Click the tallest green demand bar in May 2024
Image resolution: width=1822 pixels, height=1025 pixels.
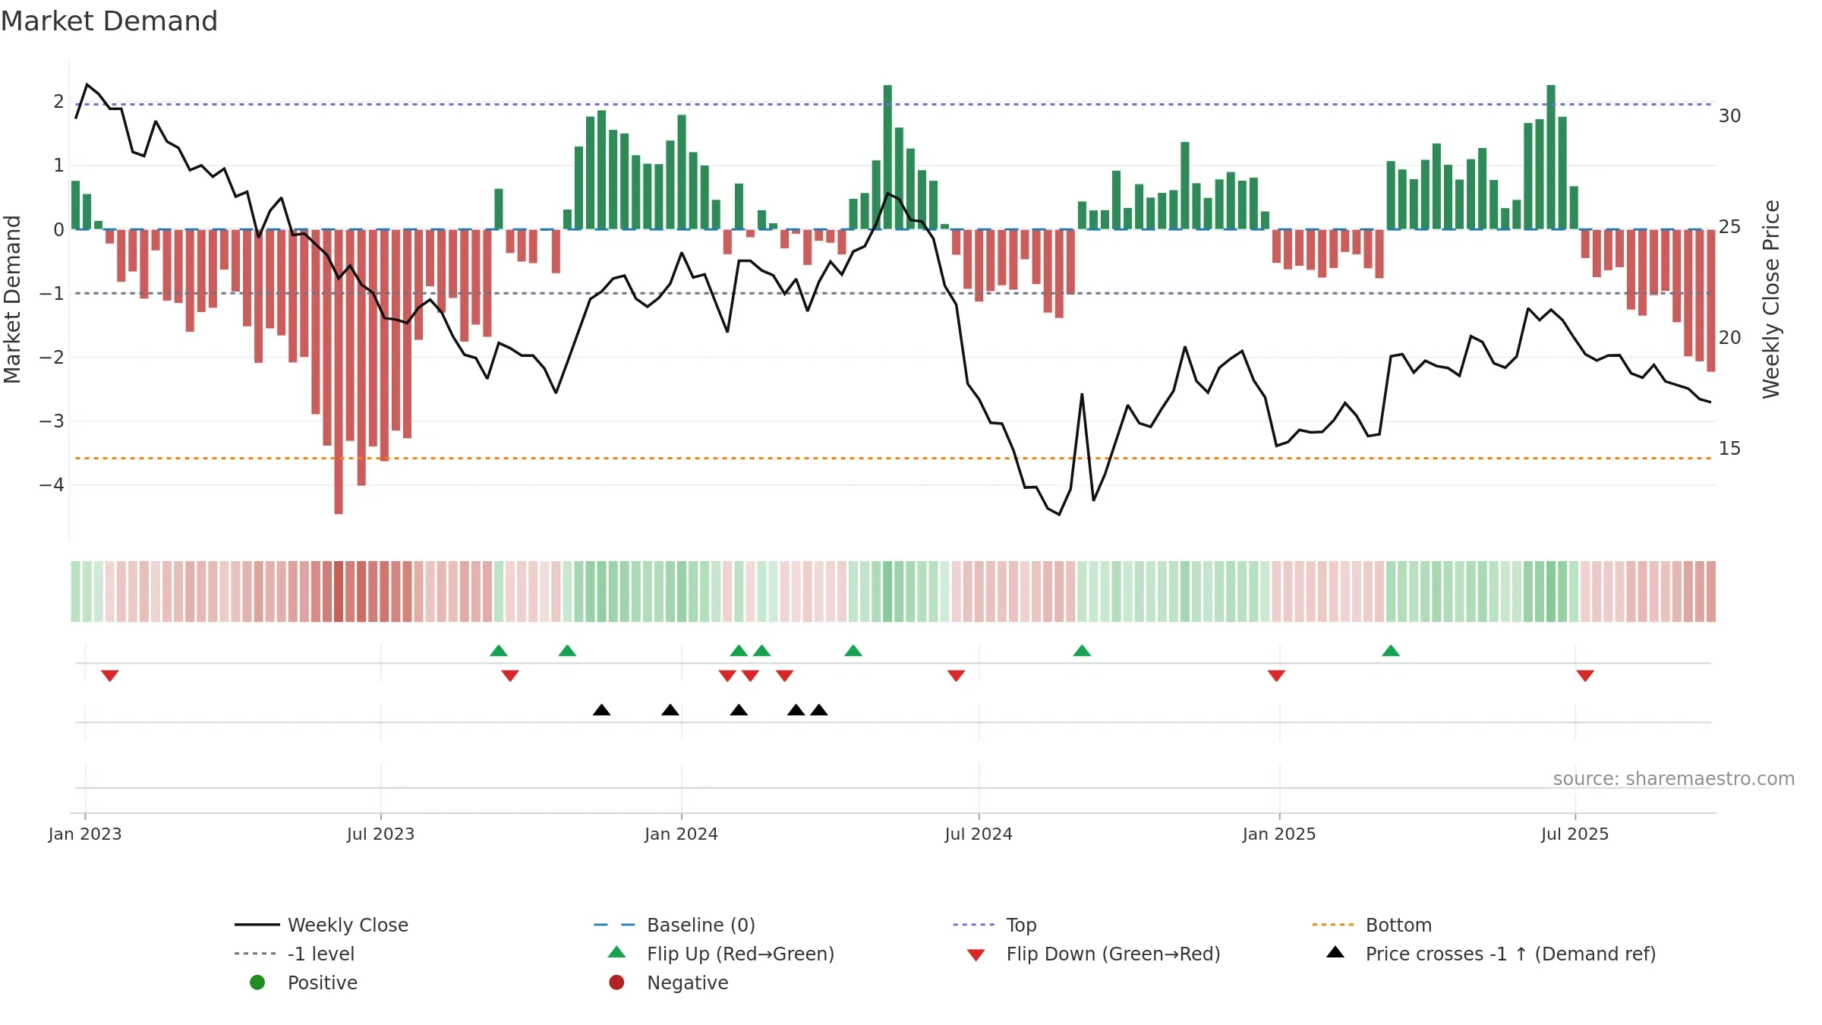[887, 157]
